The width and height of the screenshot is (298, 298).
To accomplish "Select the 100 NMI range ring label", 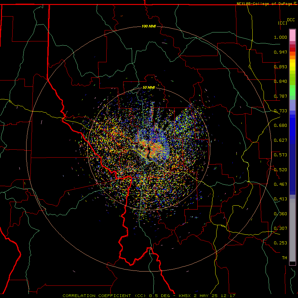I will point(149,26).
